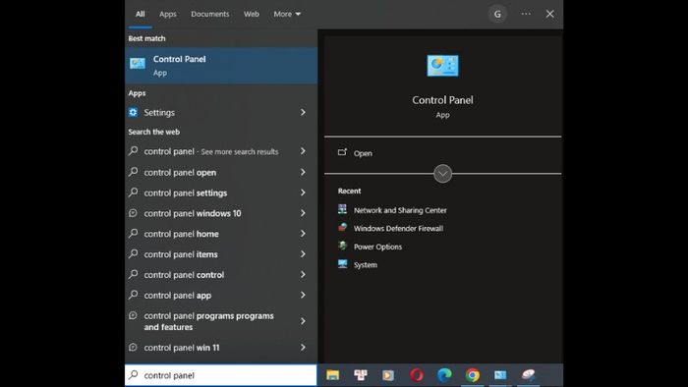This screenshot has width=688, height=387.
Task: Click the Settings app result text
Action: pyautogui.click(x=159, y=113)
